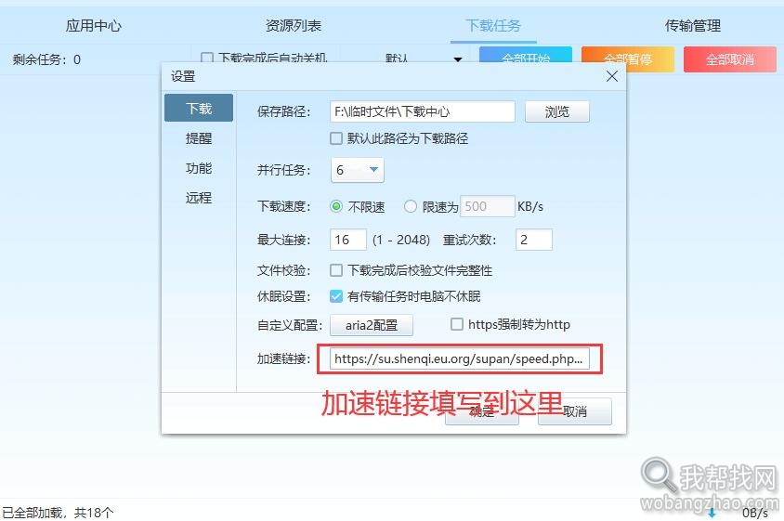Select the 下载任务 tab

493,25
